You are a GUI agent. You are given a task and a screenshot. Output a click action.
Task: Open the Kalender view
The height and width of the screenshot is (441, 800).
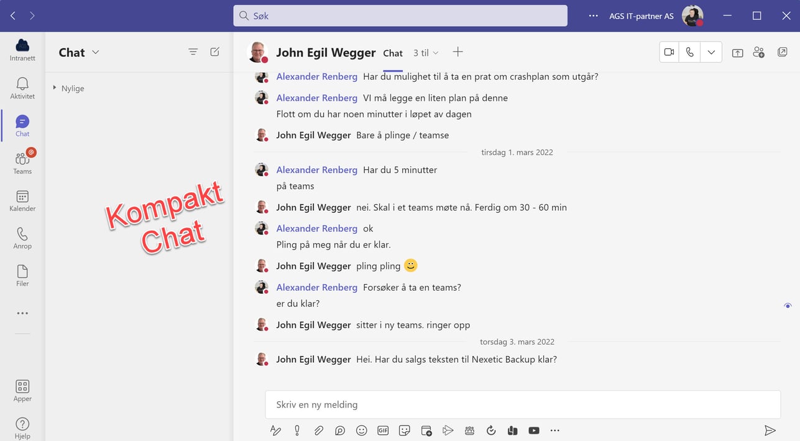click(x=22, y=201)
